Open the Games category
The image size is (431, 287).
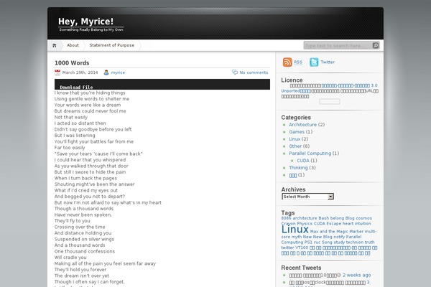click(x=297, y=132)
